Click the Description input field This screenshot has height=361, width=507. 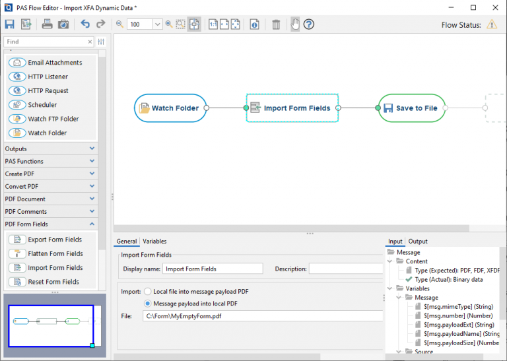[346, 269]
